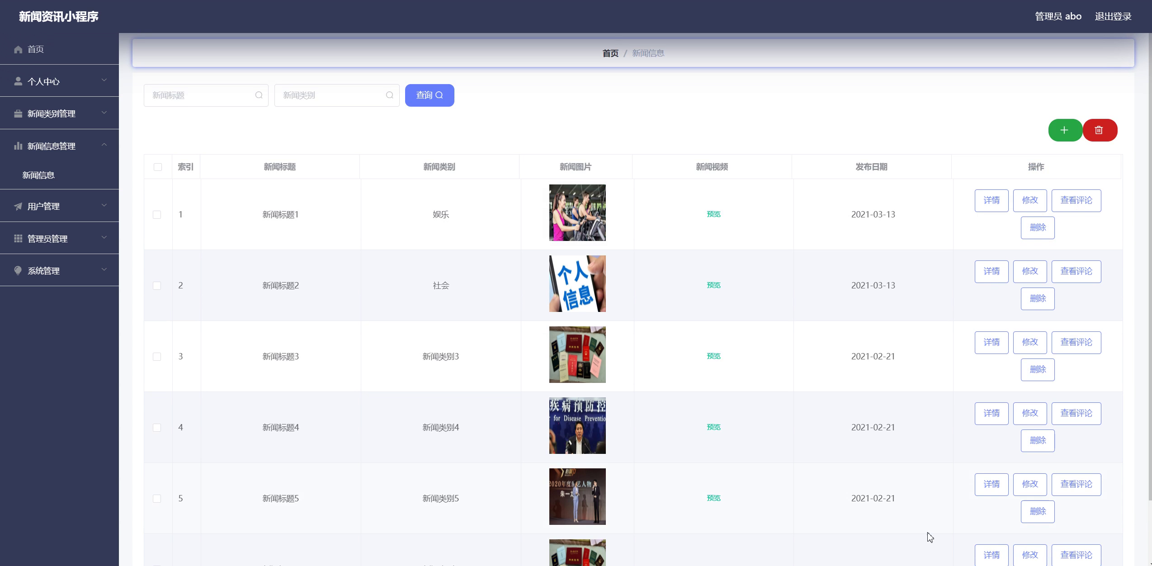
Task: Click 首页 in the breadcrumb
Action: (x=610, y=53)
